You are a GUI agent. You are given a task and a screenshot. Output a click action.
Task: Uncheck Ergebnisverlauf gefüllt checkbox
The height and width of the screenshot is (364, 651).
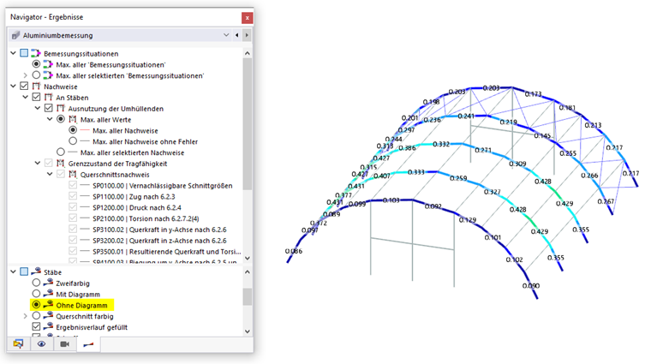point(36,326)
